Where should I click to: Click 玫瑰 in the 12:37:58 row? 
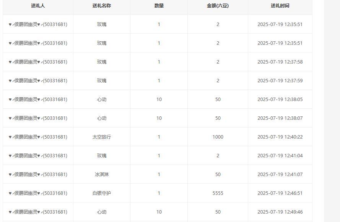[x=102, y=62]
